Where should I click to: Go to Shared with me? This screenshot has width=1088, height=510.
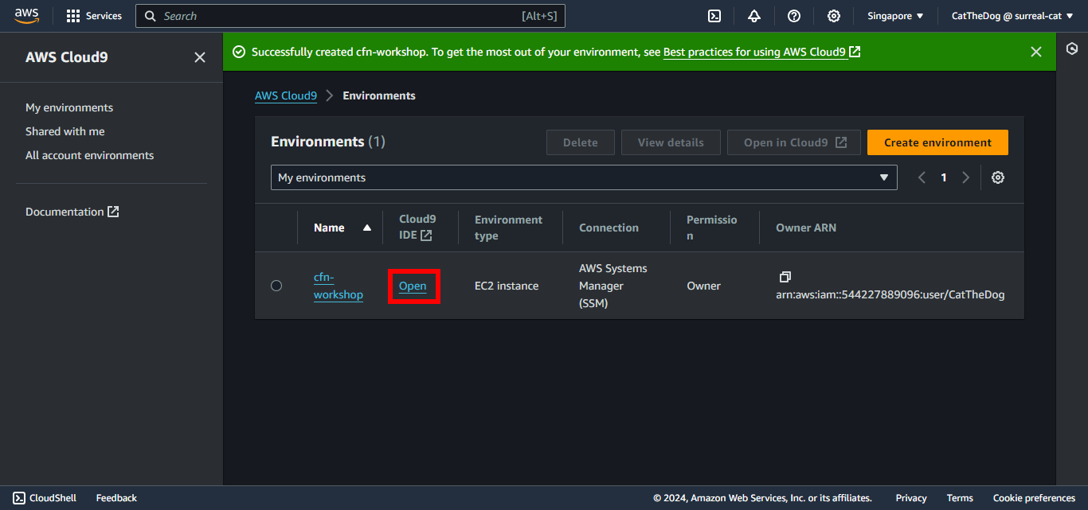pos(65,131)
